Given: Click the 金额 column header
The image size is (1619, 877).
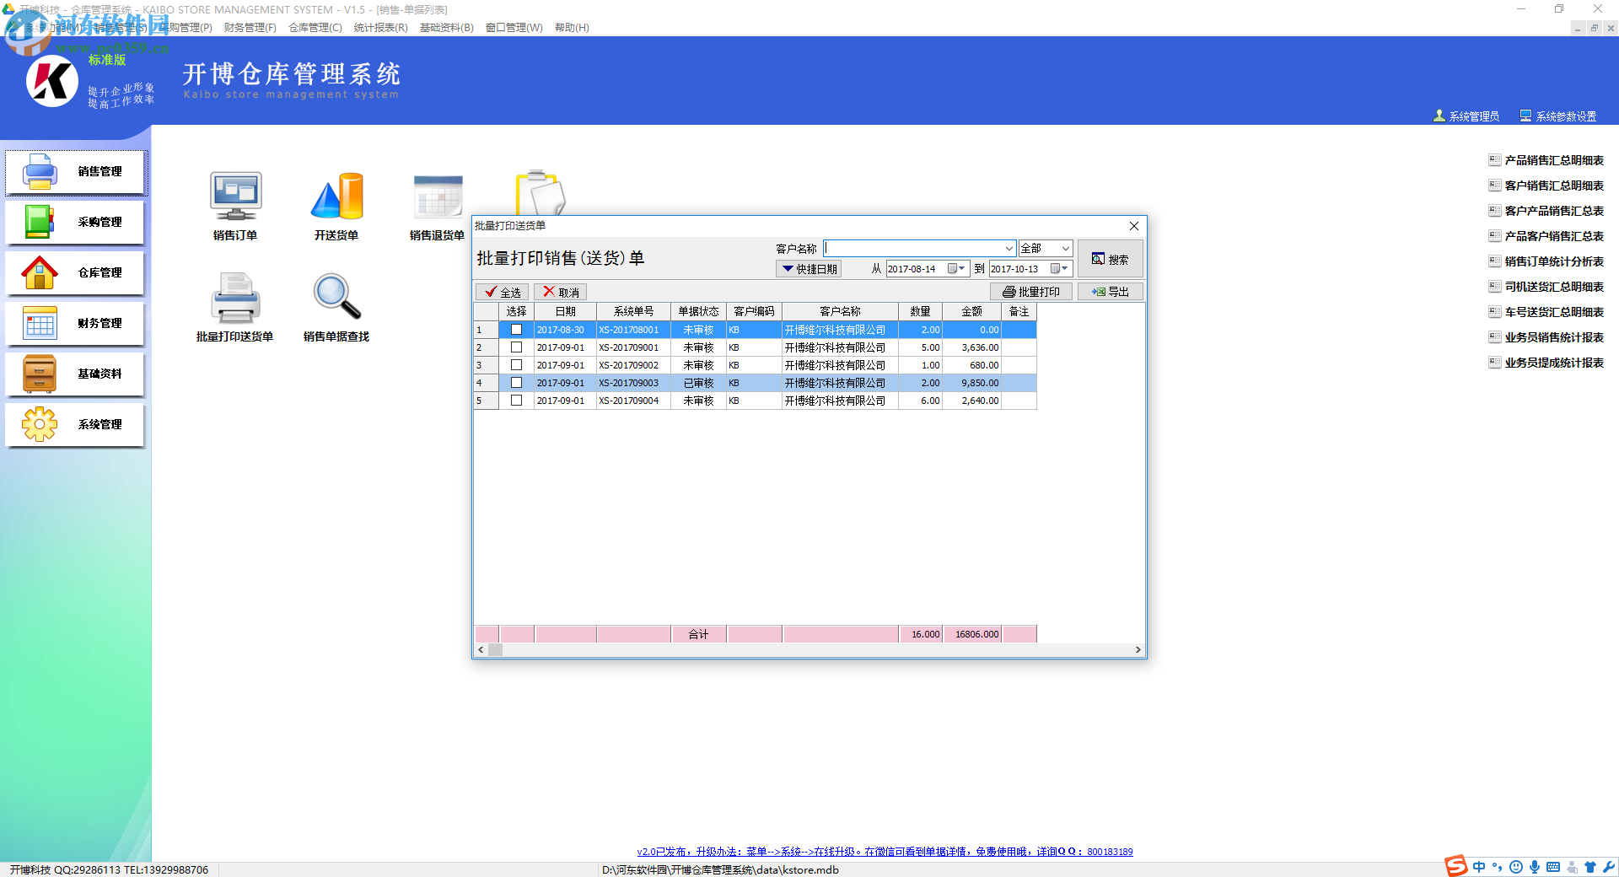Looking at the screenshot, I should [972, 311].
